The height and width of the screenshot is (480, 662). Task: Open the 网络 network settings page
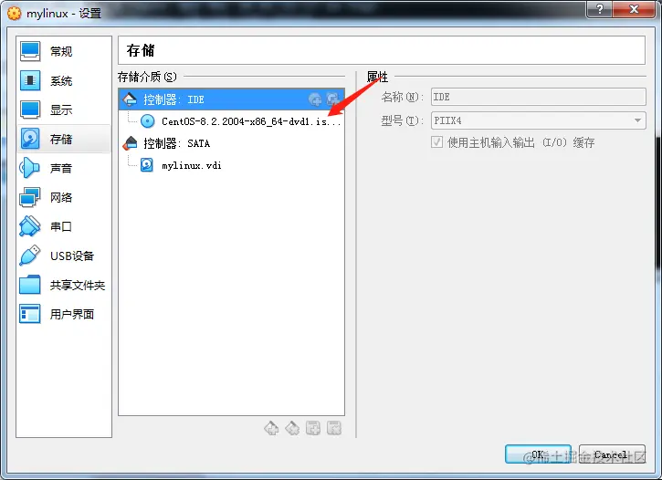pos(64,197)
